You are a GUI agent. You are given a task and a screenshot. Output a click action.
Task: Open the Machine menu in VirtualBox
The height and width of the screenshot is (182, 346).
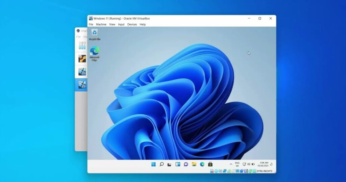[101, 24]
